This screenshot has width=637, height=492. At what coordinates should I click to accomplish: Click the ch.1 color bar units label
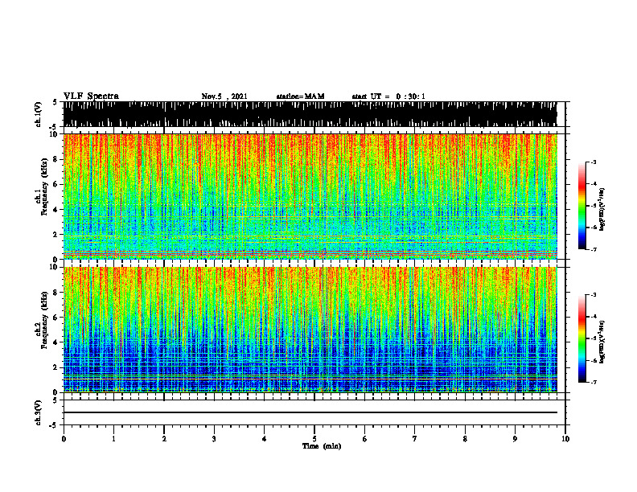tap(602, 209)
